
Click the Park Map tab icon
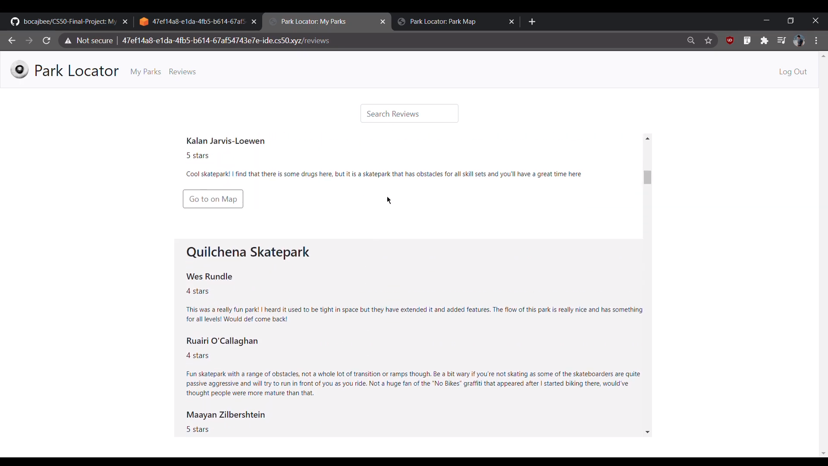401,21
